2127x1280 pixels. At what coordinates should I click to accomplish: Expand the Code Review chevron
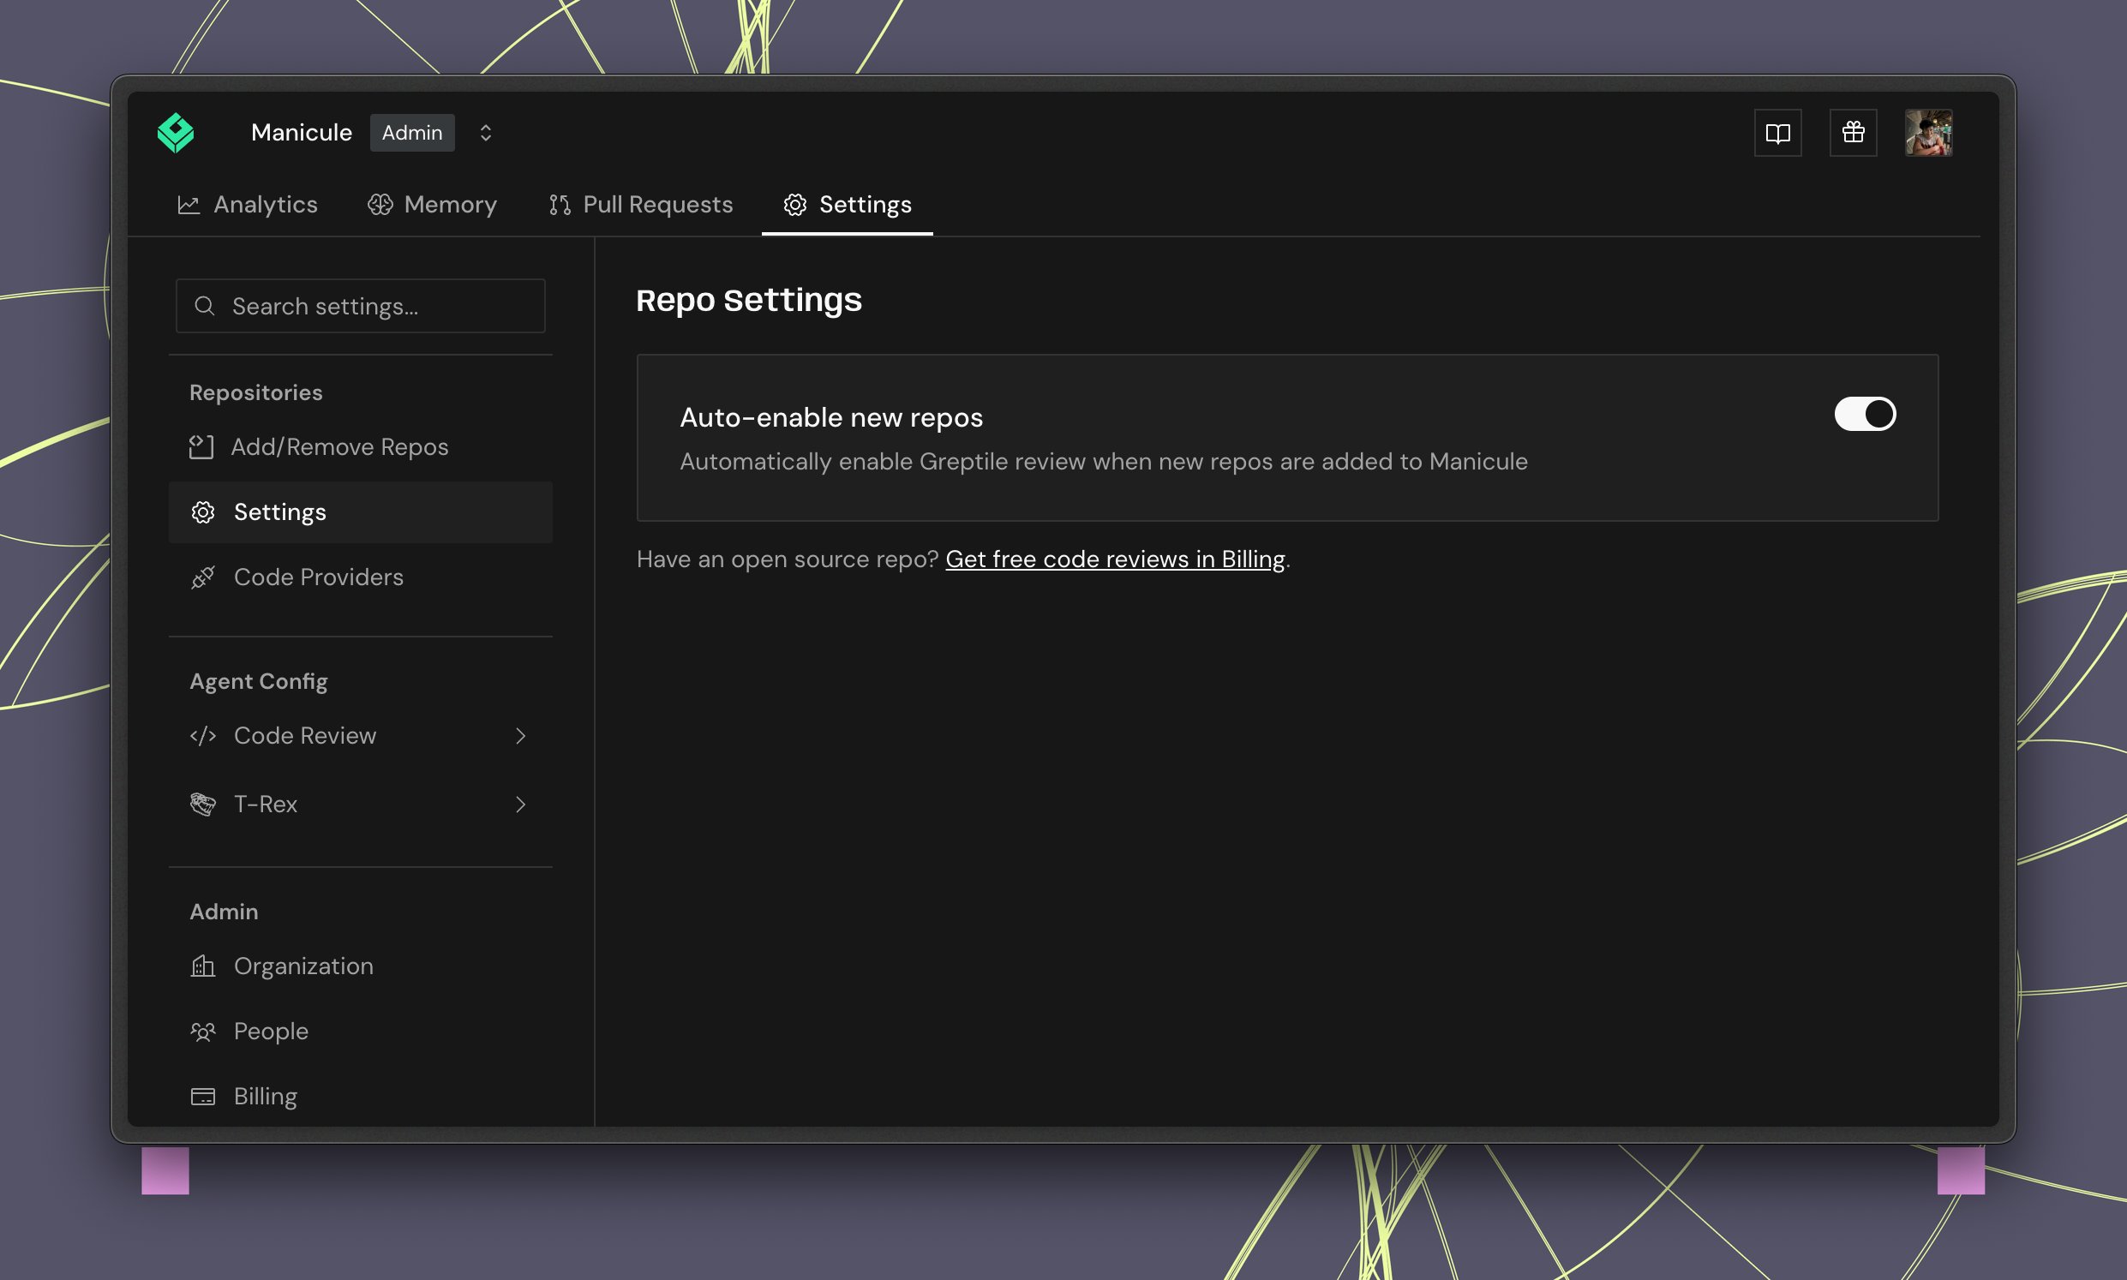pos(520,736)
